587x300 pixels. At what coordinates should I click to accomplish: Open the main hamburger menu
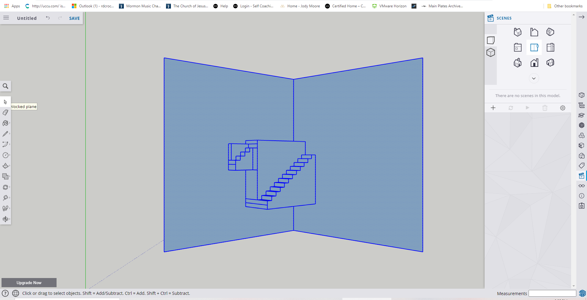tap(6, 17)
